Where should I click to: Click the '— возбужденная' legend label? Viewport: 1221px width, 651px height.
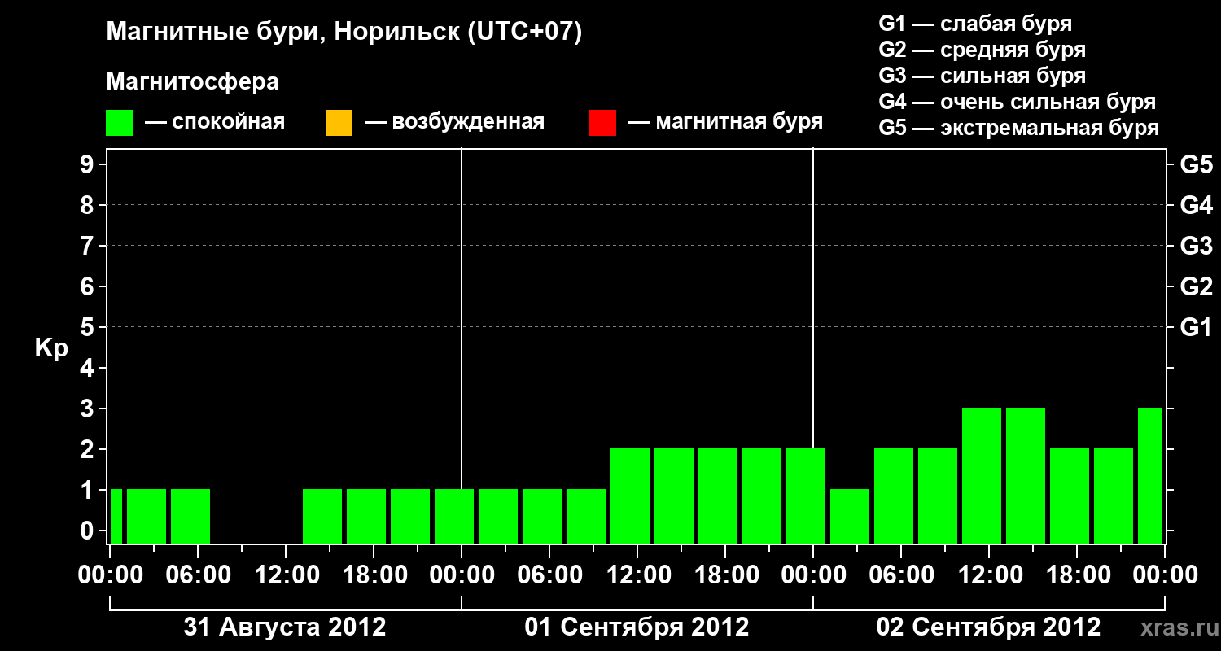(454, 123)
